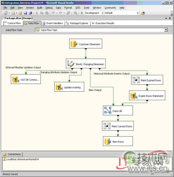The height and width of the screenshot is (177, 174).
Task: Select the Mark Current Rows component
Action: (x=118, y=126)
